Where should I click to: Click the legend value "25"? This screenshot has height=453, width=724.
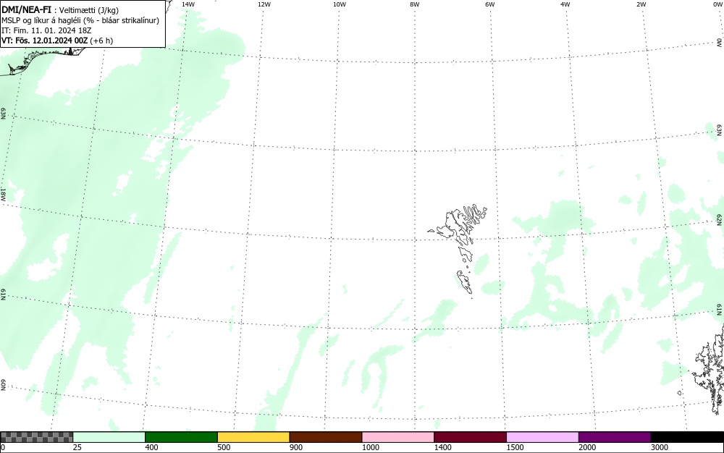pyautogui.click(x=77, y=447)
